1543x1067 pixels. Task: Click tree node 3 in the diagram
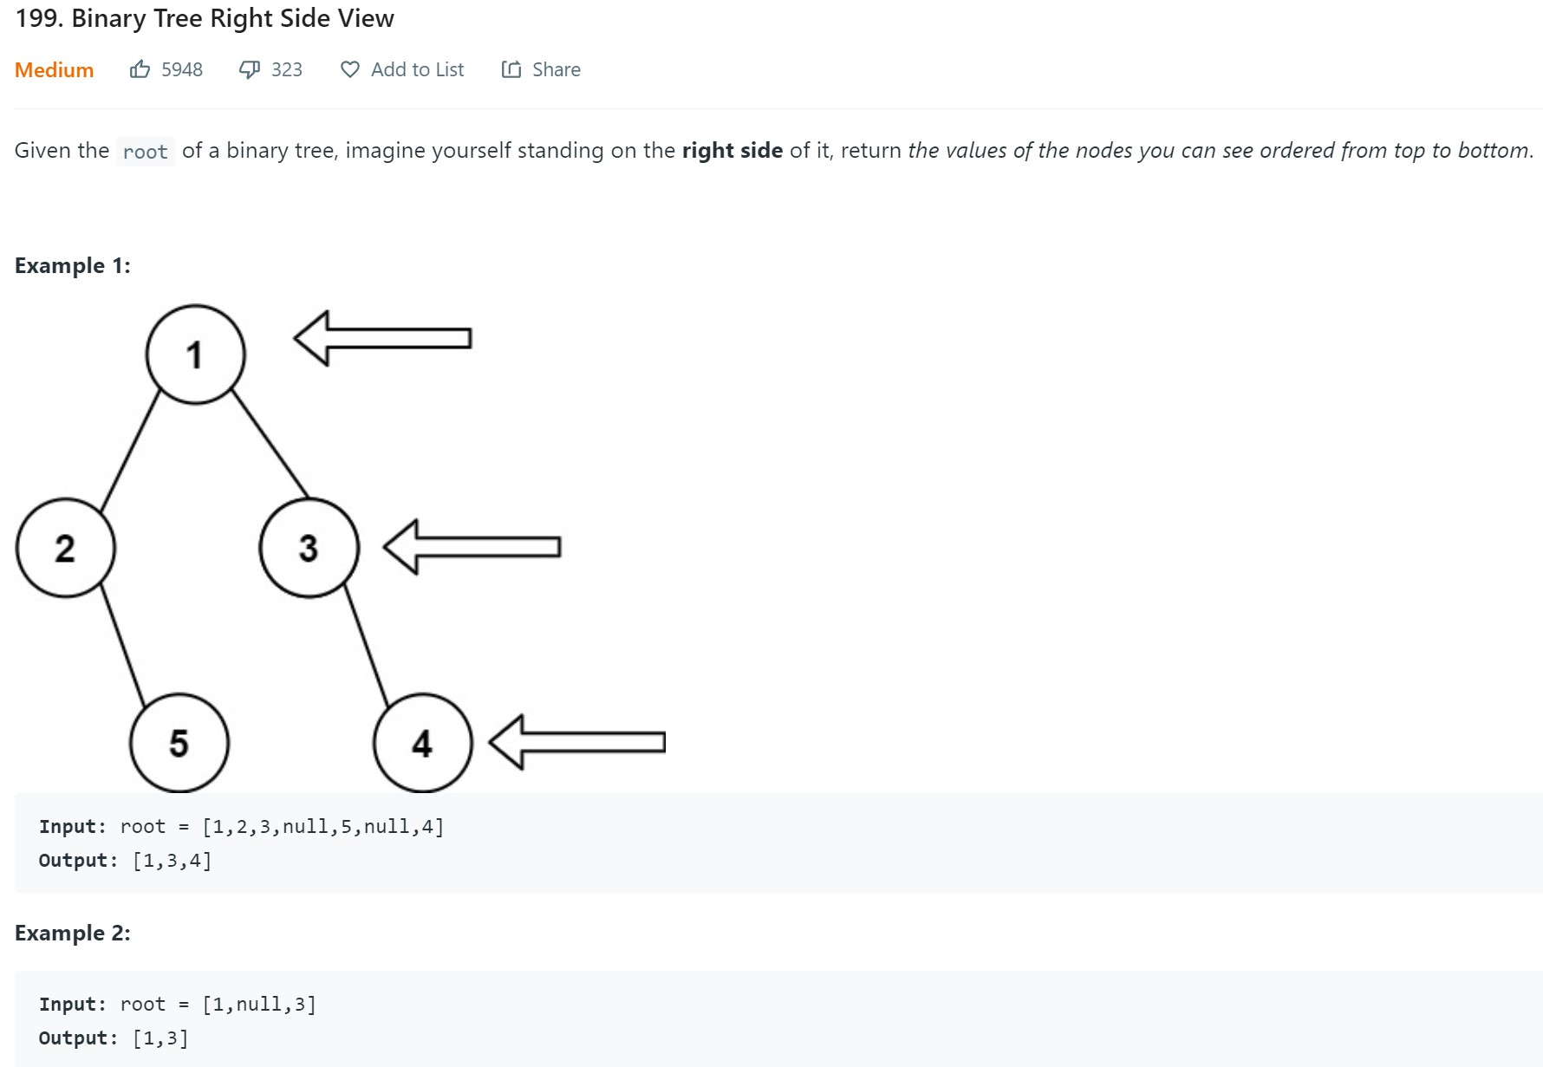(x=309, y=548)
